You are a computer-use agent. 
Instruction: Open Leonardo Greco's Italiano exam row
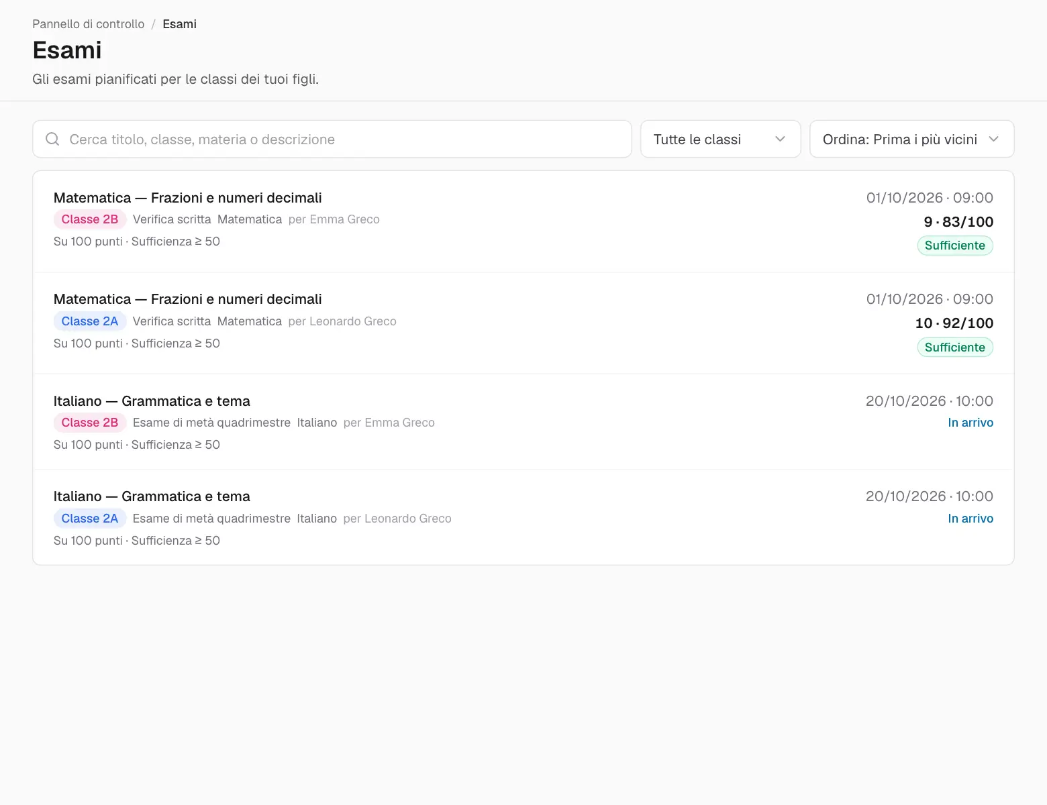pos(523,517)
